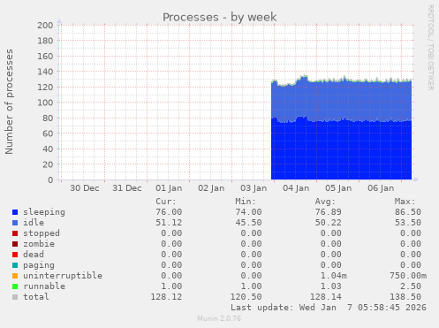Click sleeping minimum value 74.00
The height and width of the screenshot is (328, 439).
tap(248, 212)
